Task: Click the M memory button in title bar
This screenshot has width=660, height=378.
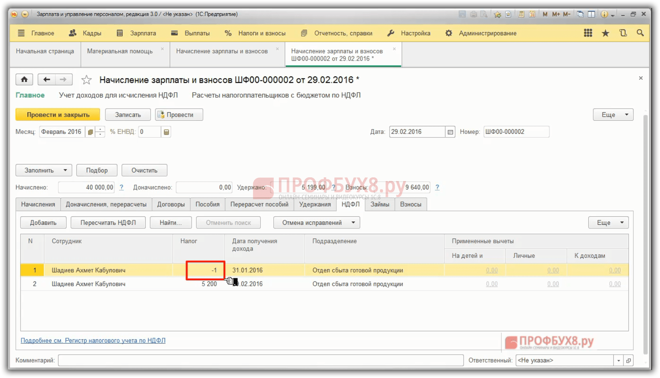Action: coord(545,14)
